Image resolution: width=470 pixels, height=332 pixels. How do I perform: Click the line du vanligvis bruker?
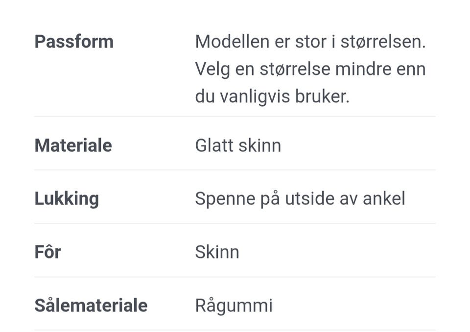click(272, 96)
